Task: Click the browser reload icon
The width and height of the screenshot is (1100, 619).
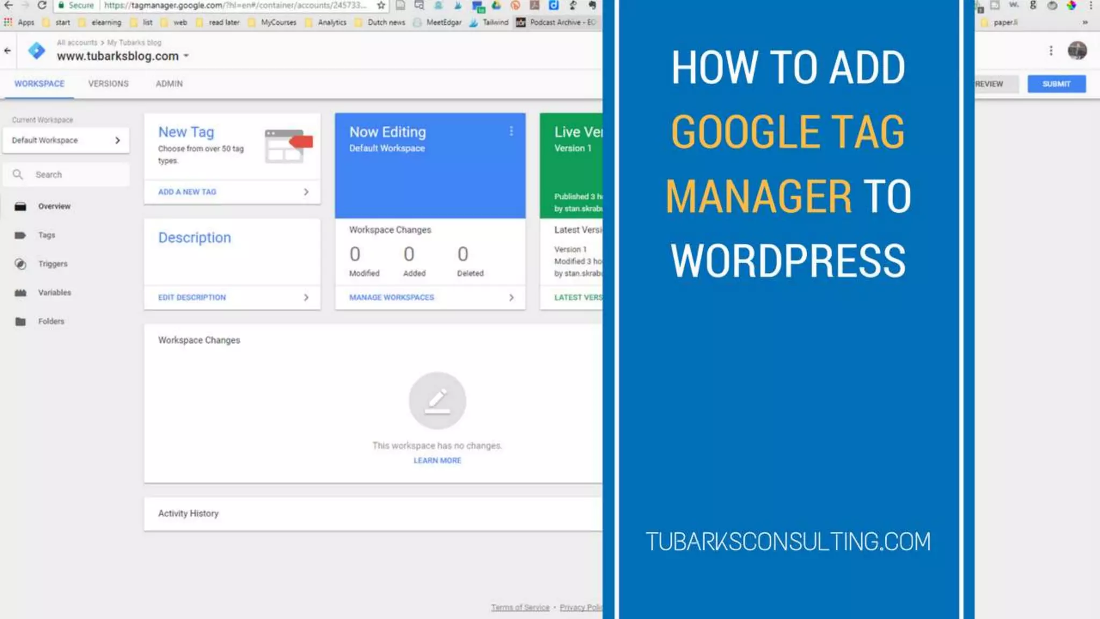Action: (x=42, y=5)
